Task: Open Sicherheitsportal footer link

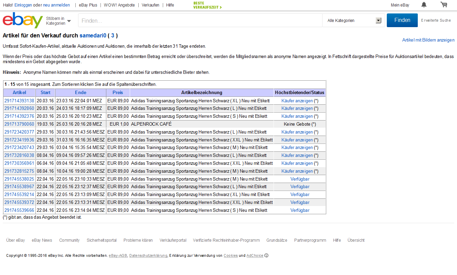Action: coord(102,240)
